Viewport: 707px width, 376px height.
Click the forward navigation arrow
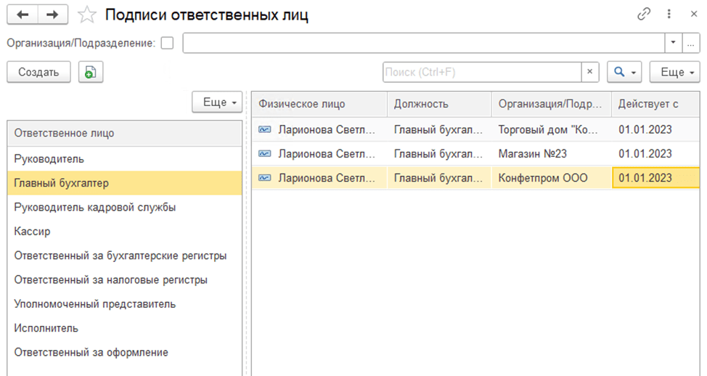click(52, 15)
